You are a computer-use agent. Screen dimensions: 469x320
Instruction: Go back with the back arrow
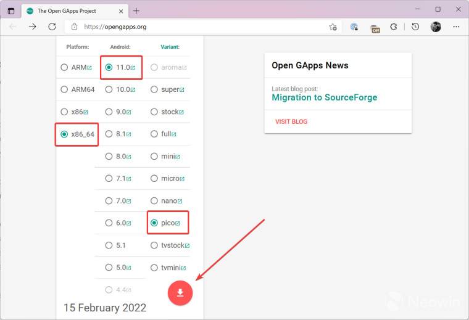pyautogui.click(x=12, y=27)
